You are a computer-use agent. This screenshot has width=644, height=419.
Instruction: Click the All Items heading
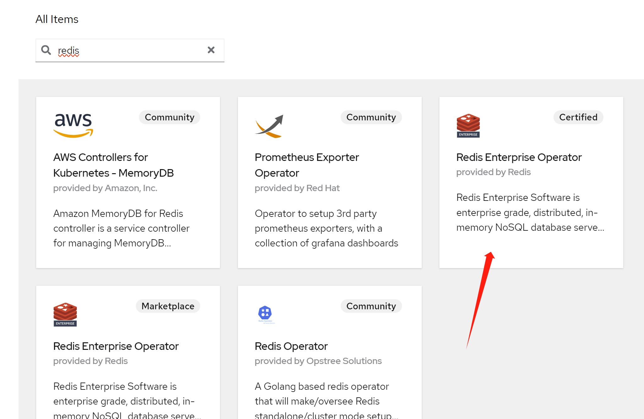pos(57,19)
